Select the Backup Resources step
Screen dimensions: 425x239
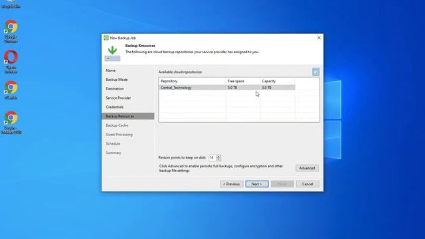click(x=128, y=116)
